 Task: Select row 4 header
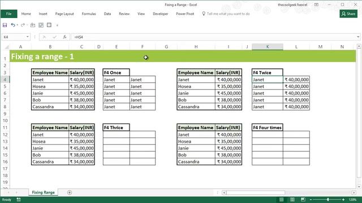tap(5, 80)
